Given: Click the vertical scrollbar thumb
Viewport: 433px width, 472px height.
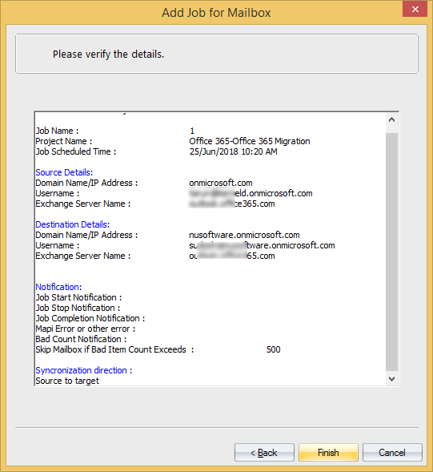Looking at the screenshot, I should (391, 252).
